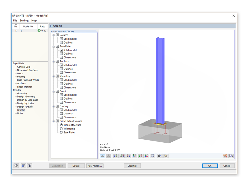Screen dimensions: 249x187
Task: Uncheck Column Solid model
Action: pyautogui.click(x=61, y=39)
